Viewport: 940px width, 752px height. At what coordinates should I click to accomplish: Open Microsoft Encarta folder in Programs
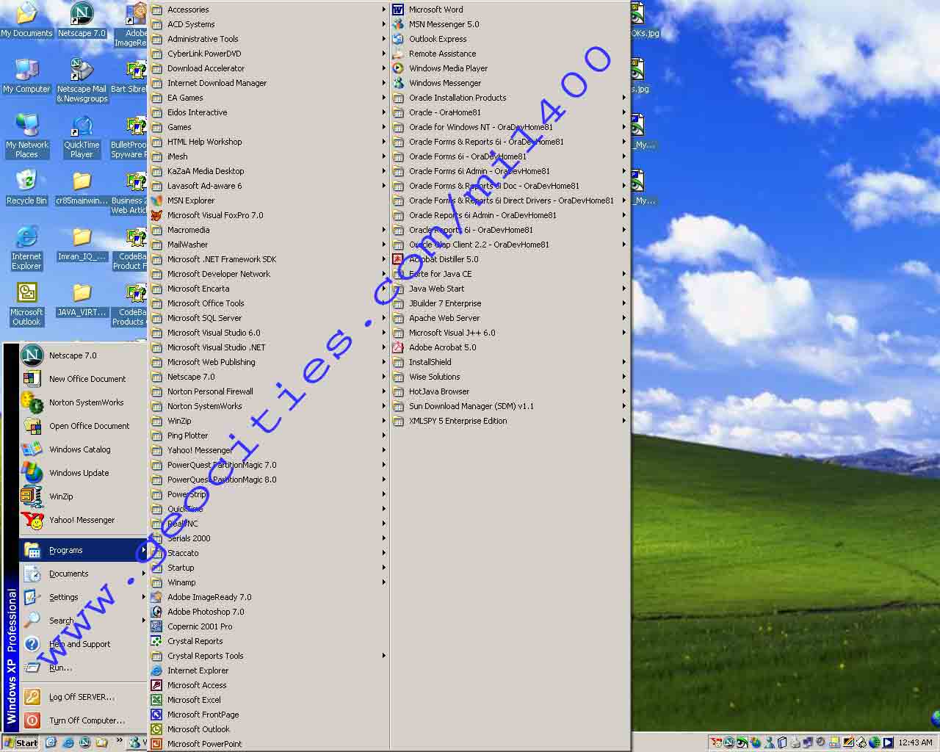[x=269, y=289]
